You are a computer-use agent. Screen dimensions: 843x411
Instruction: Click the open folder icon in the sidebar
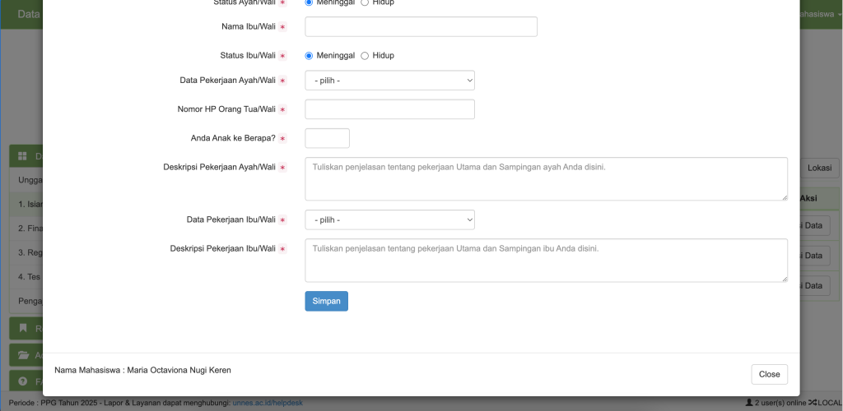(23, 355)
